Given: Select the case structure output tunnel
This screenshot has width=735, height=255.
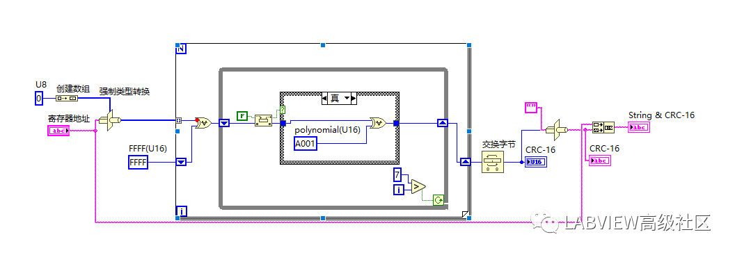Looking at the screenshot, I should pos(396,124).
